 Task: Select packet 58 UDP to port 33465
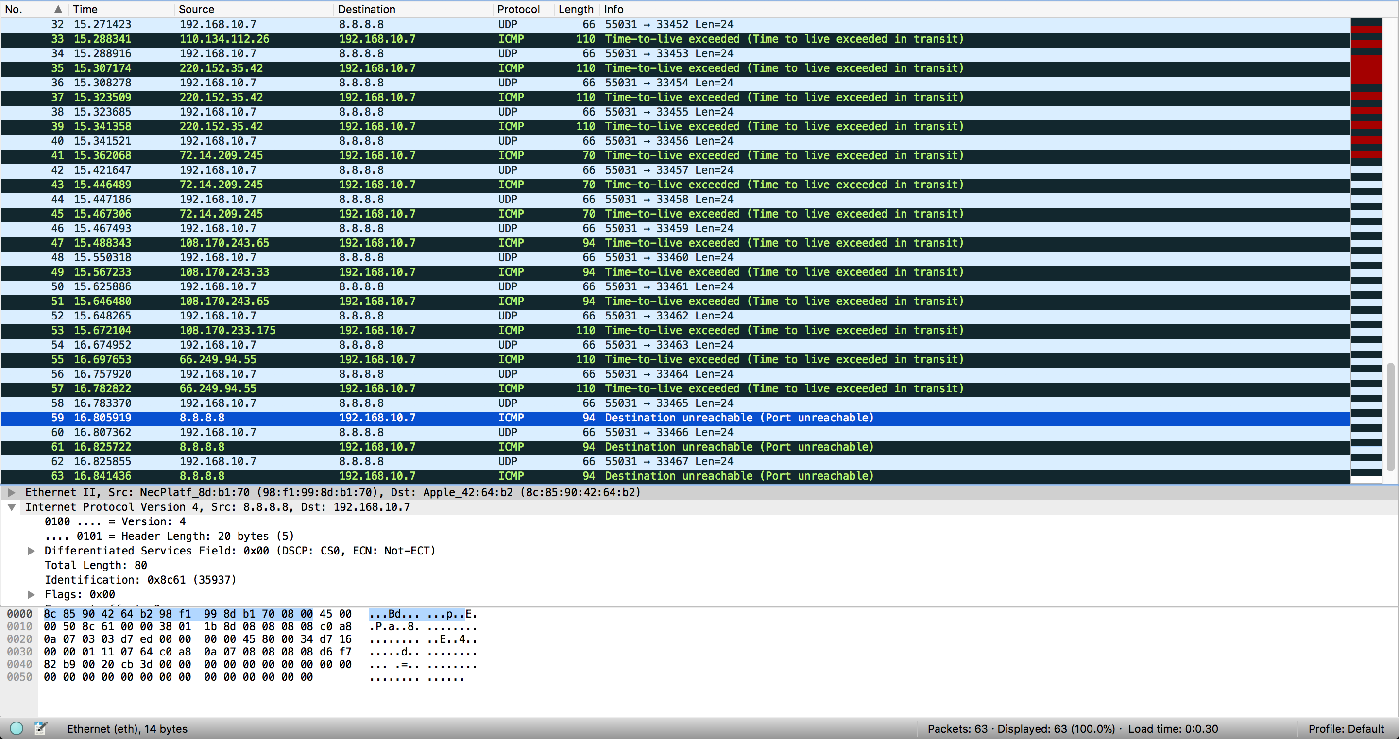point(675,403)
